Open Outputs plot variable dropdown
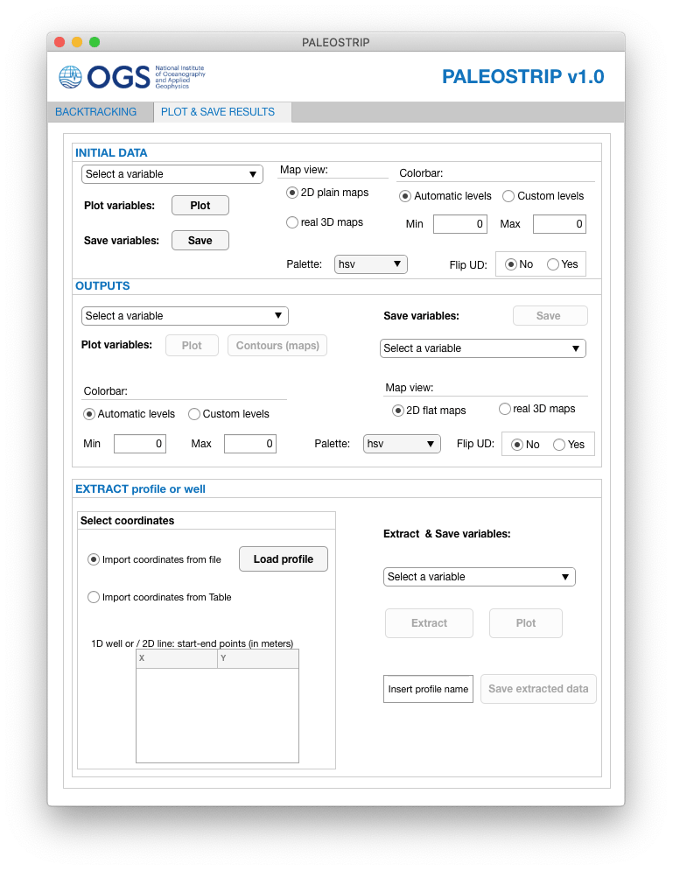Viewport: 673px width, 871px height. coord(185,316)
